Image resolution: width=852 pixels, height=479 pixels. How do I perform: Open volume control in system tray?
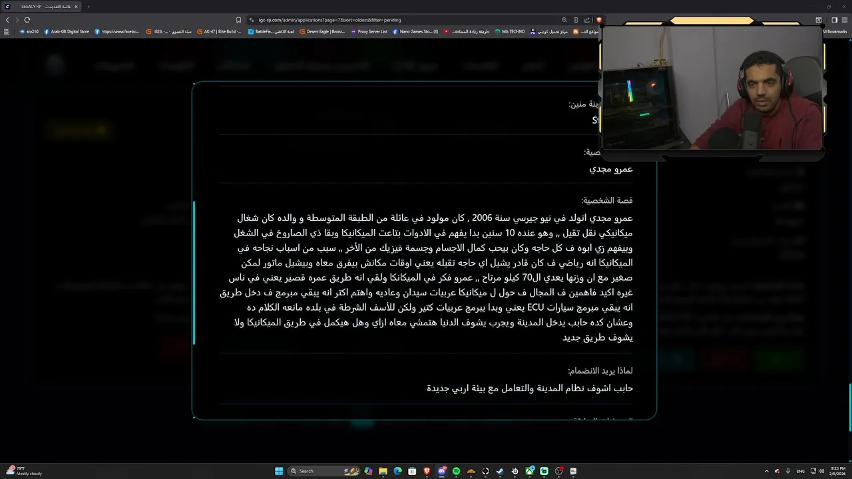[821, 471]
